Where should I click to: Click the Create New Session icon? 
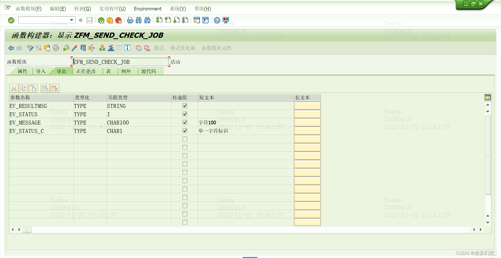coord(197,20)
